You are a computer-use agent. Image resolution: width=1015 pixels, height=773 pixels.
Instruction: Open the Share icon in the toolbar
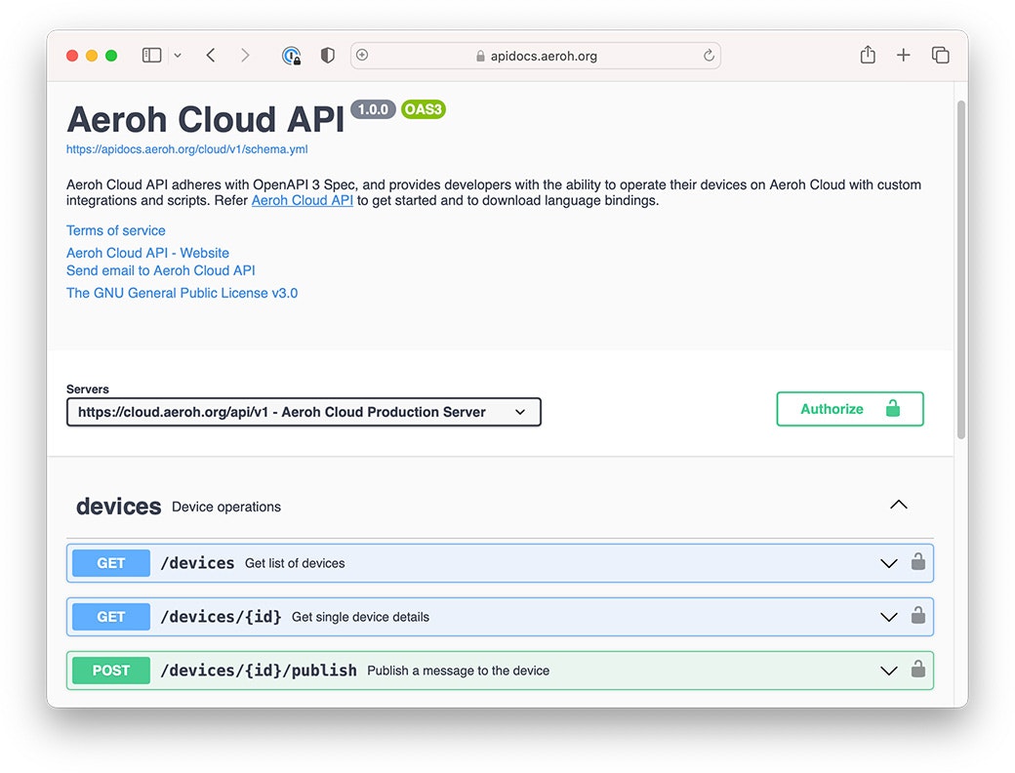(868, 55)
